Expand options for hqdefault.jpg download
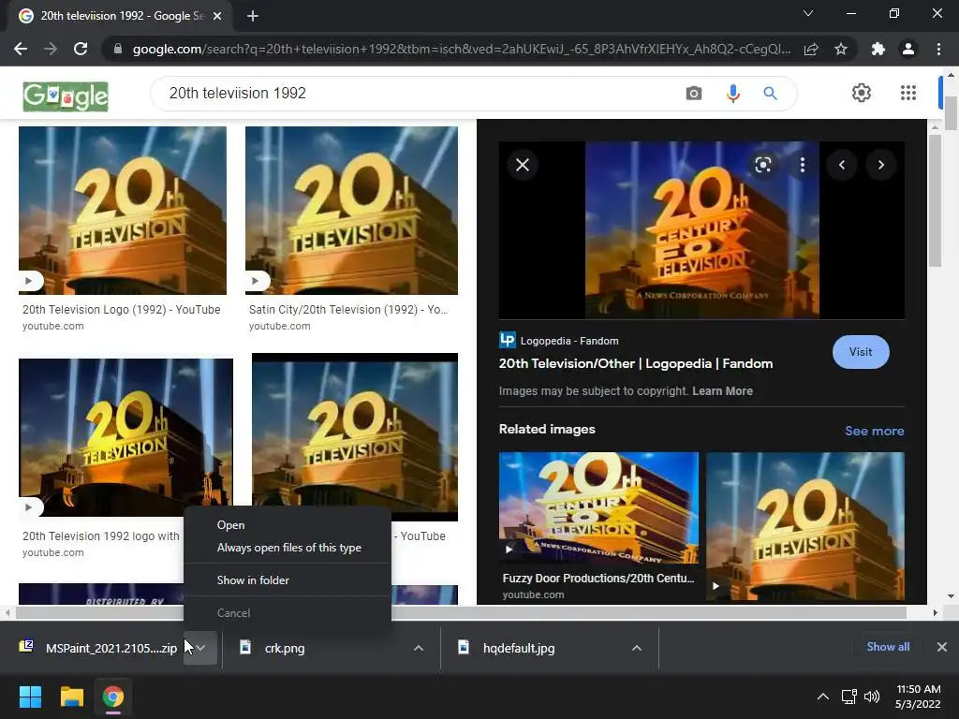This screenshot has height=719, width=959. pos(637,648)
